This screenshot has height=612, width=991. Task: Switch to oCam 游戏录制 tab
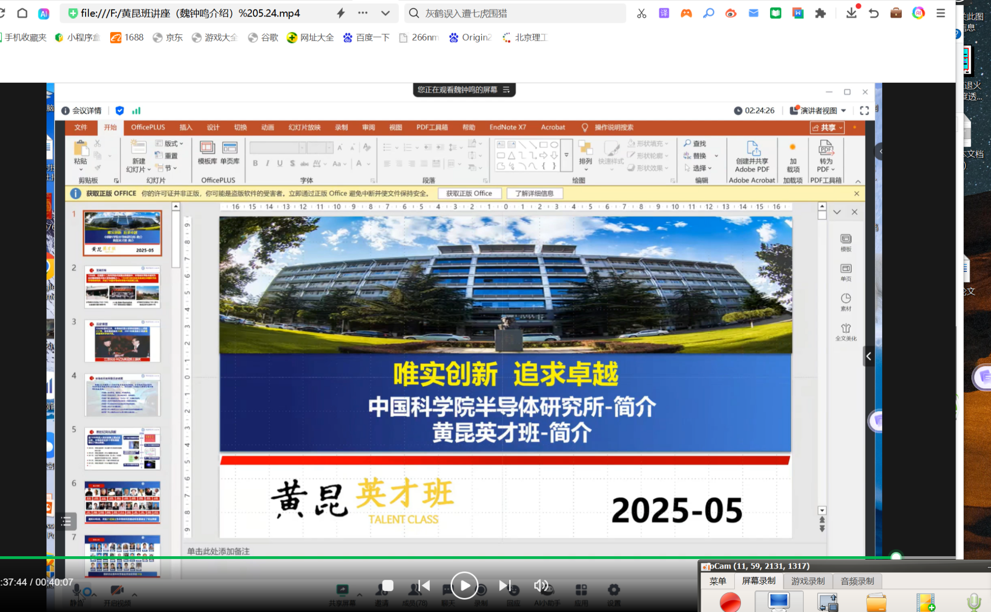[x=808, y=581]
